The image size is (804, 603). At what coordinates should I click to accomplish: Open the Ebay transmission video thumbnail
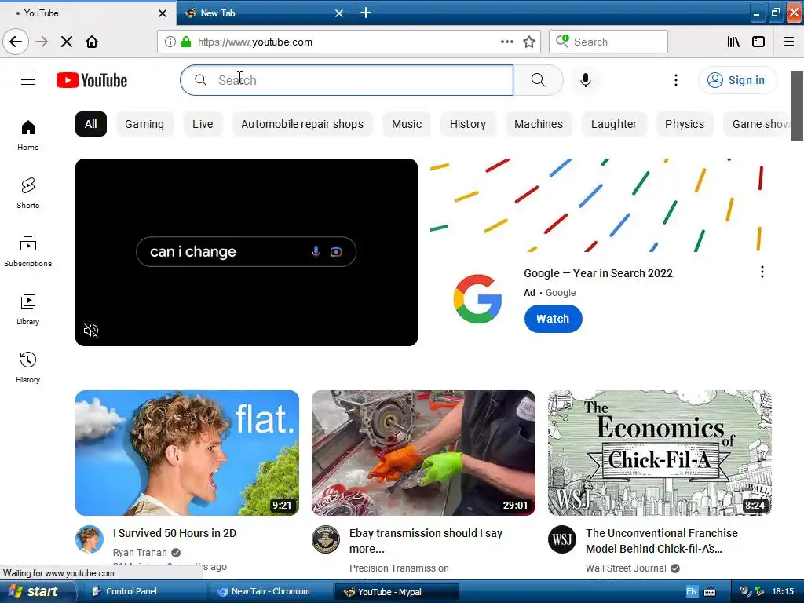[423, 453]
